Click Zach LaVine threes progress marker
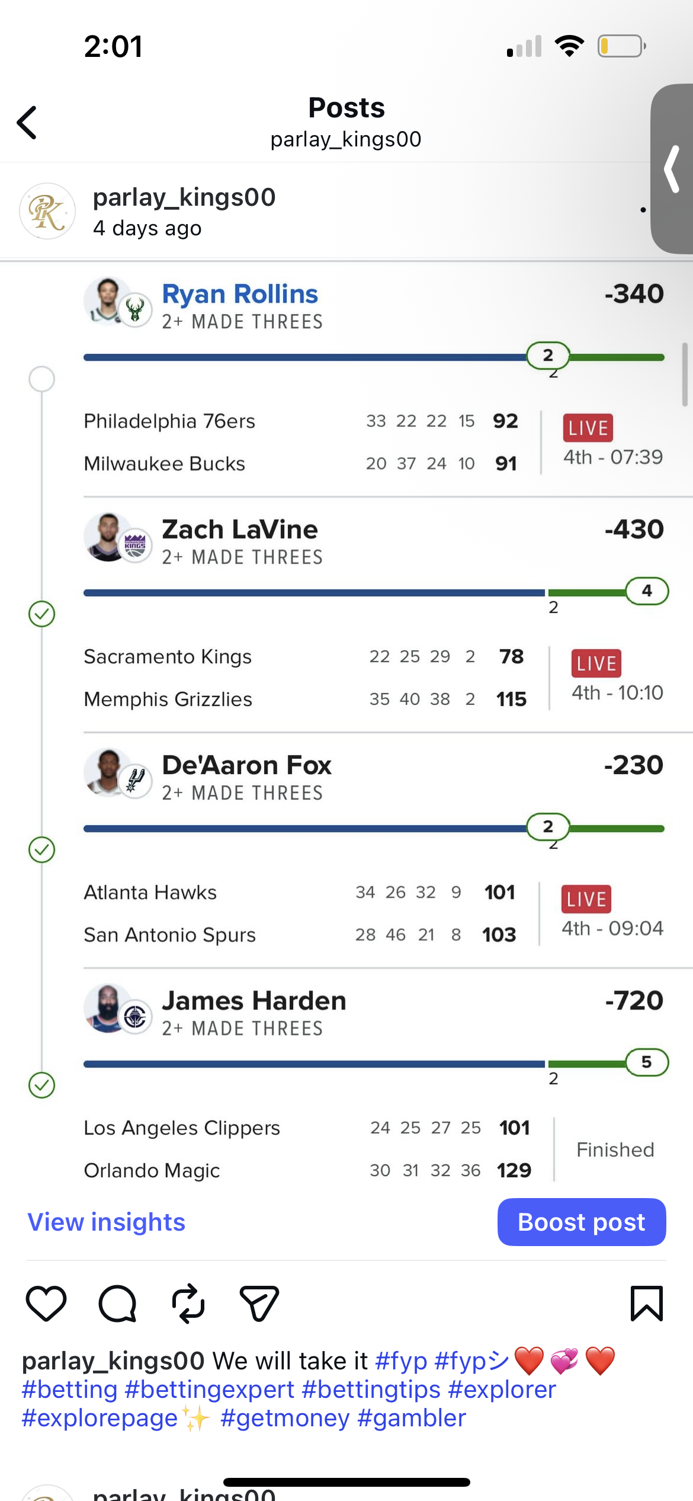The image size is (693, 1501). [647, 590]
